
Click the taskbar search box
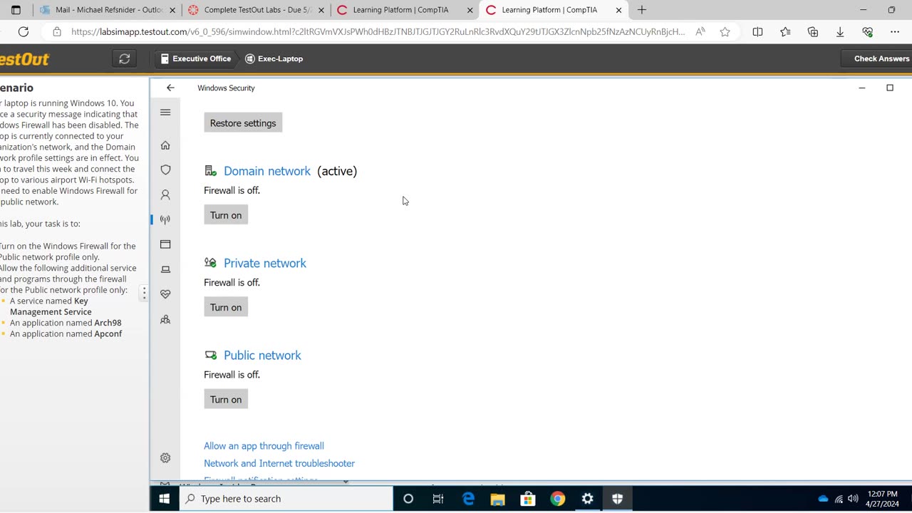(x=286, y=499)
